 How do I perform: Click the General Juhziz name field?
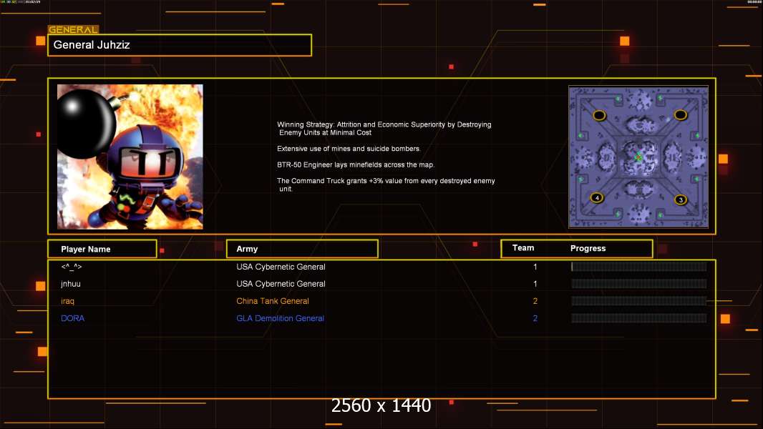(180, 45)
